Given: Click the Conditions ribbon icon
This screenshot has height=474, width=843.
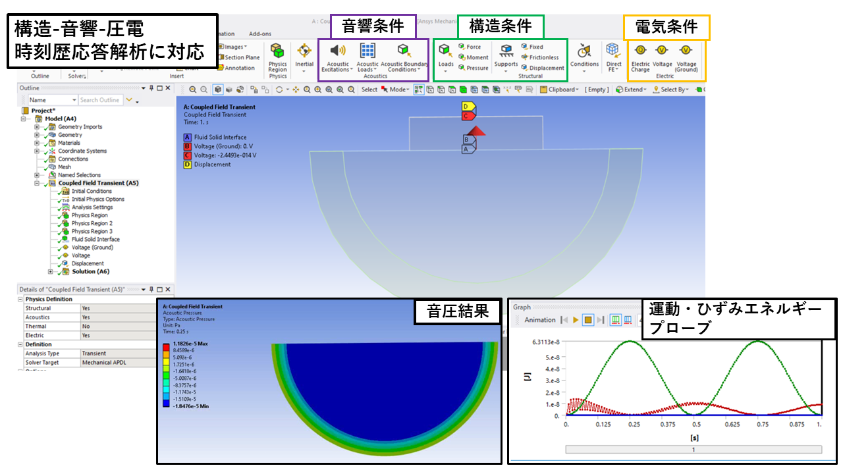Looking at the screenshot, I should [x=584, y=51].
